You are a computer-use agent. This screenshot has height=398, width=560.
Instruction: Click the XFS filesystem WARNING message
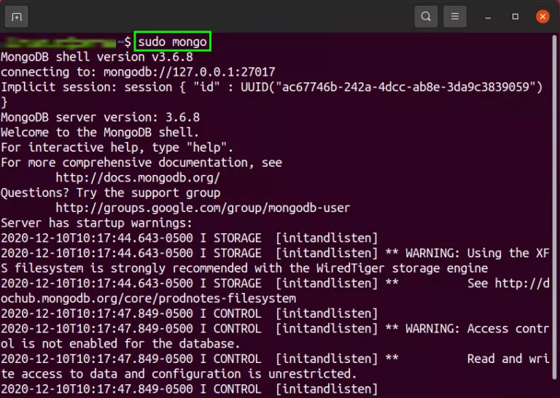point(467,253)
